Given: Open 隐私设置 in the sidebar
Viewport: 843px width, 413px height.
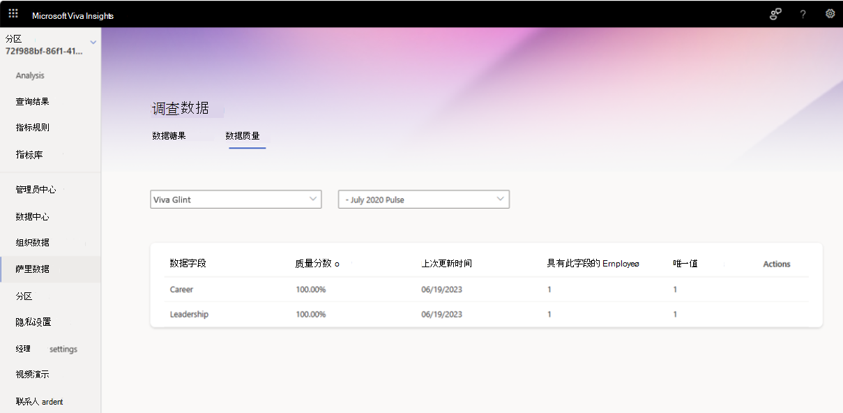Looking at the screenshot, I should 32,322.
